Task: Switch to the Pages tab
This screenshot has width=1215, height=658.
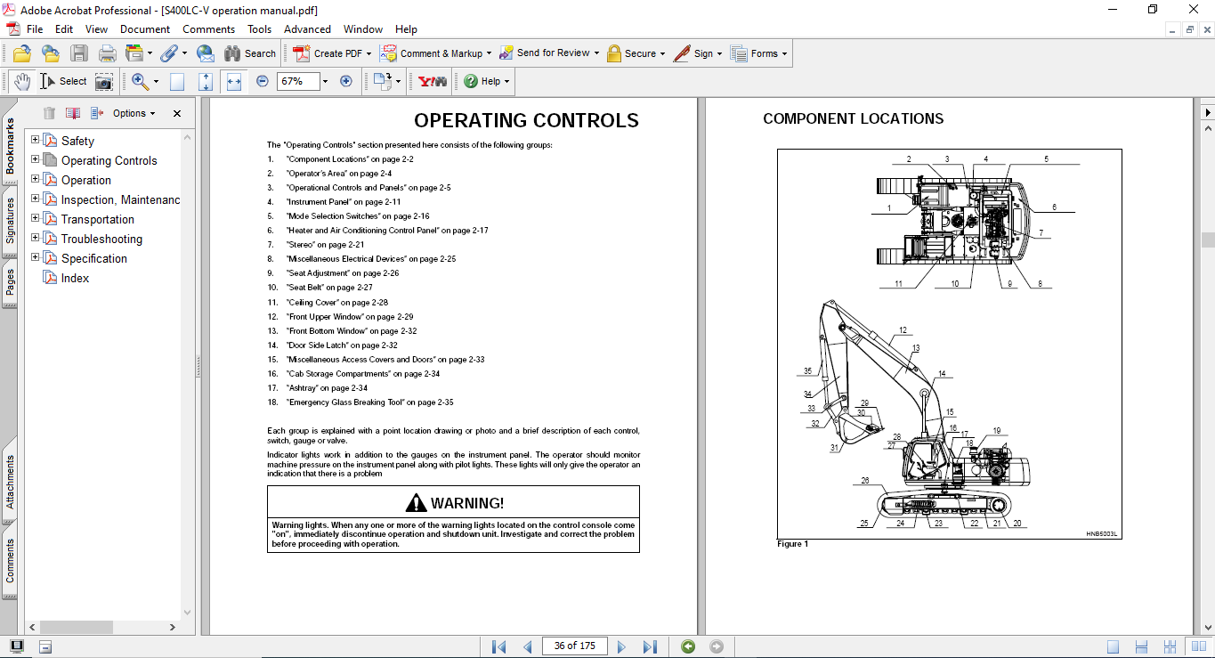Action: pos(10,281)
